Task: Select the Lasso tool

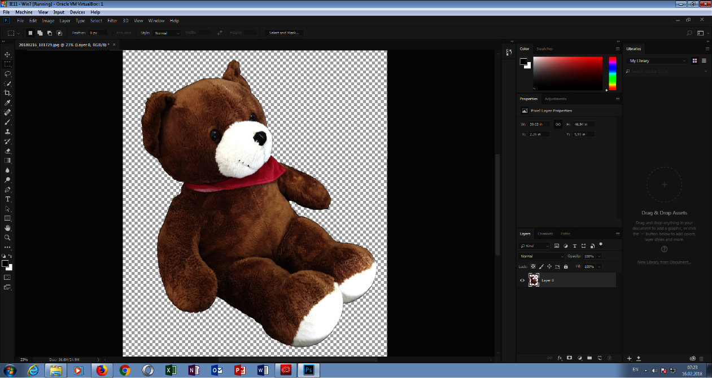Action: [7, 73]
